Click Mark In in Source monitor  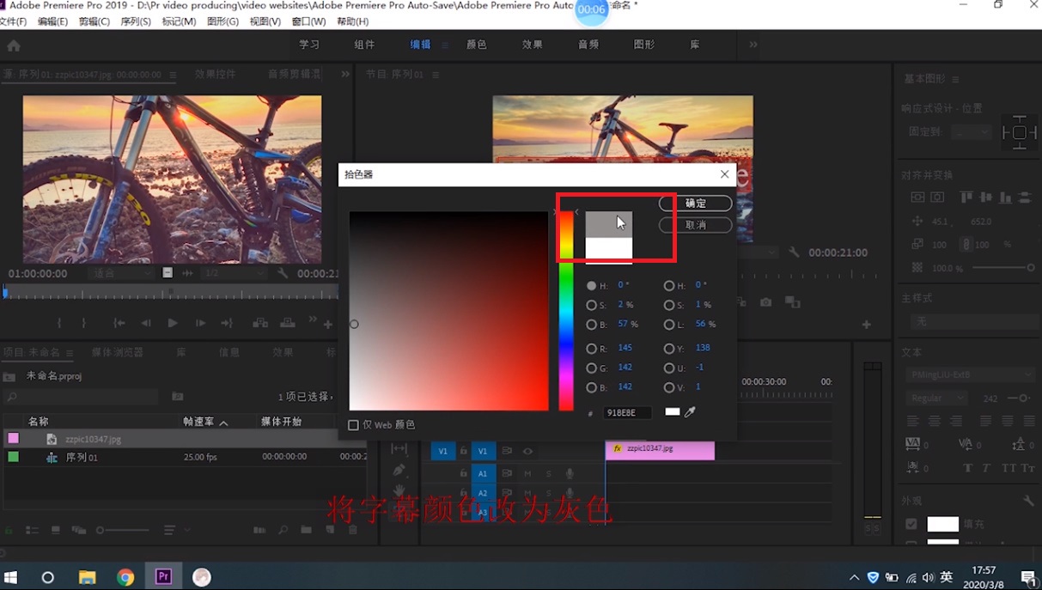(x=59, y=323)
